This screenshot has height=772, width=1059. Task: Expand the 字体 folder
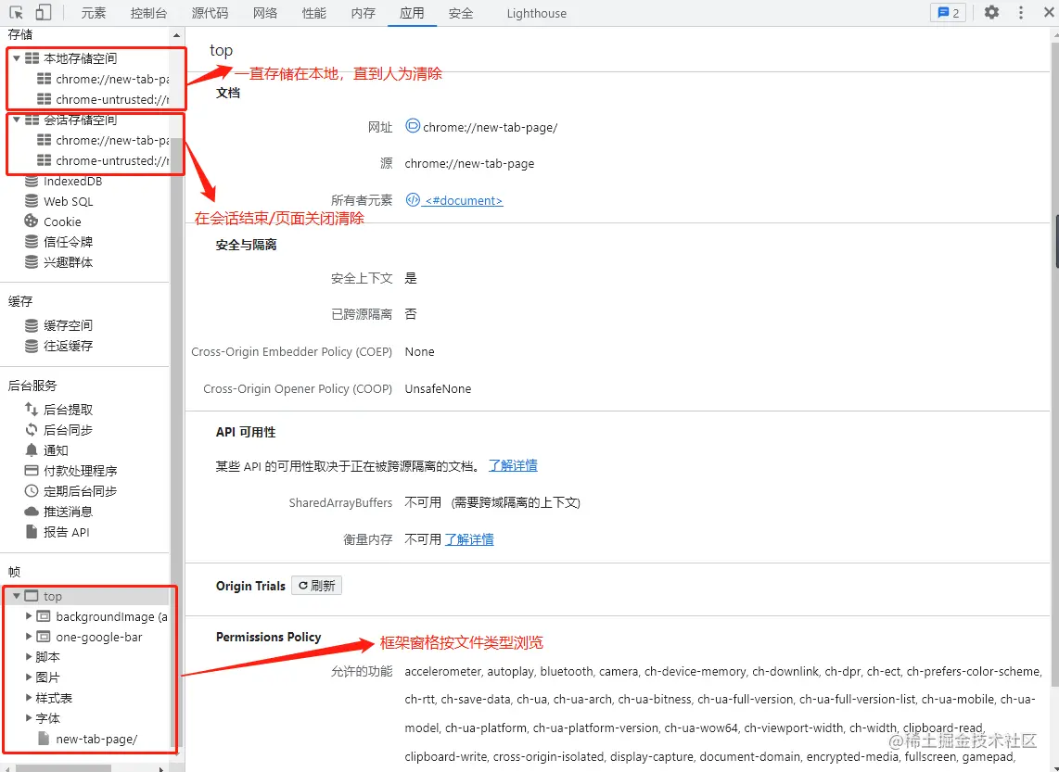[29, 717]
